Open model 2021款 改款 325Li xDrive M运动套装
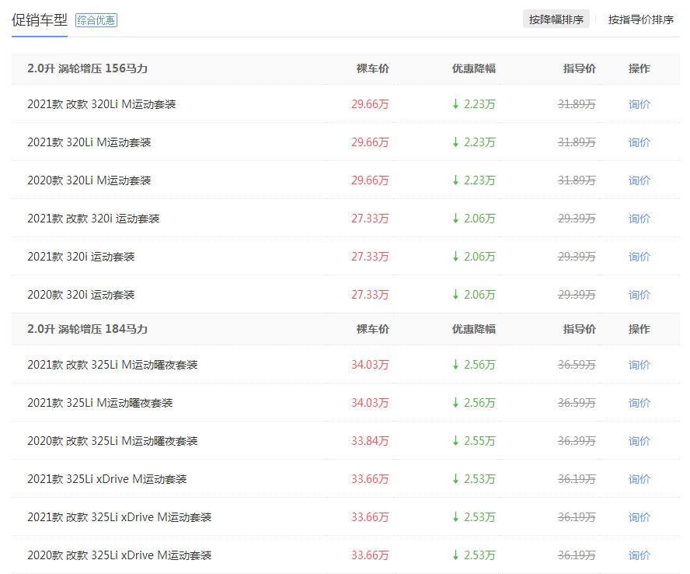The image size is (690, 574). tap(119, 517)
